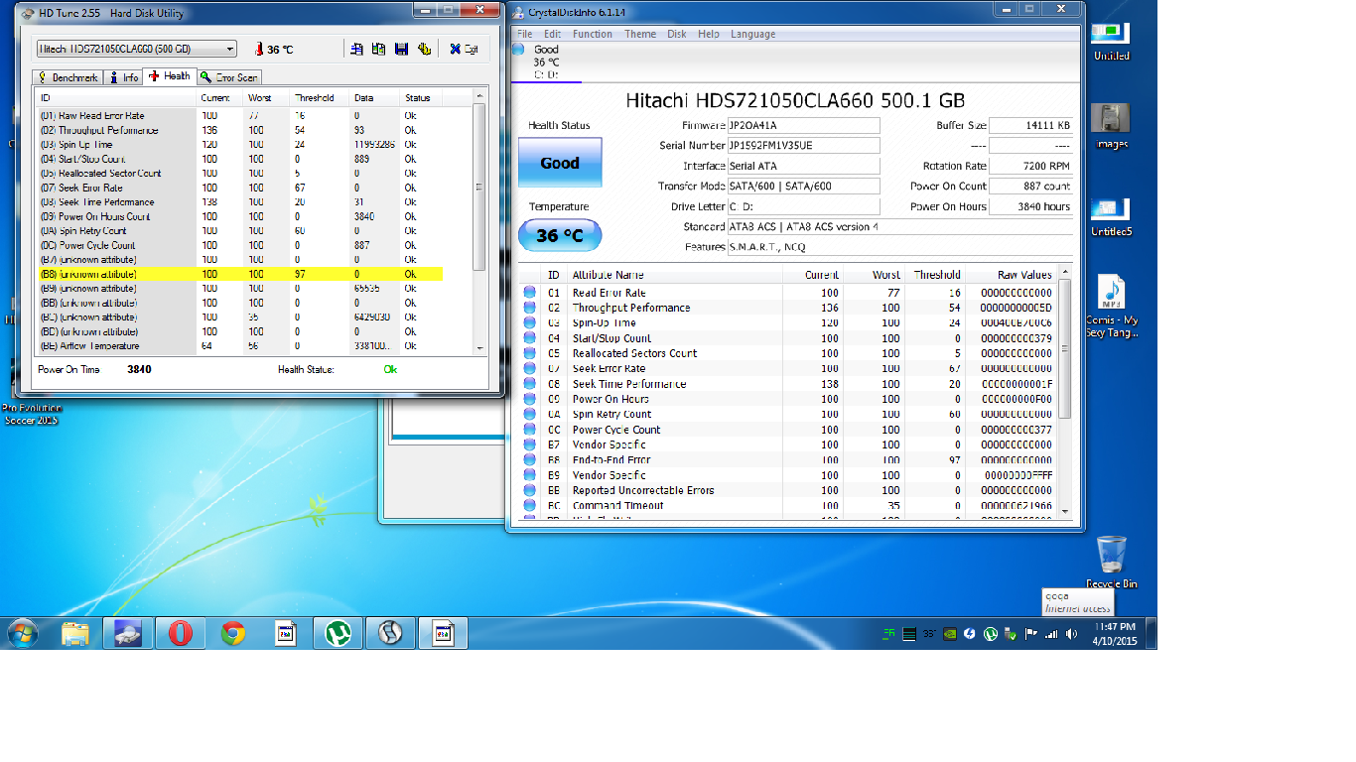
Task: Switch to the Benchmark tab
Action: coord(68,77)
